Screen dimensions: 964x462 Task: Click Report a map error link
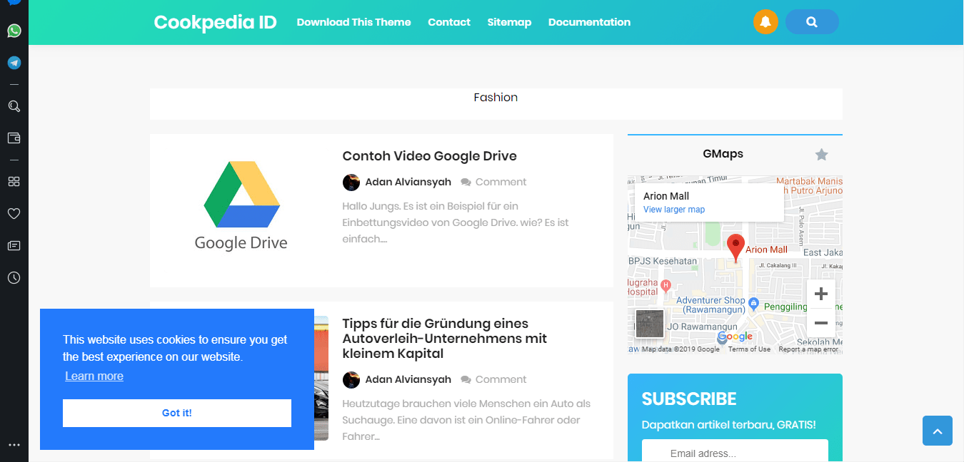point(808,349)
